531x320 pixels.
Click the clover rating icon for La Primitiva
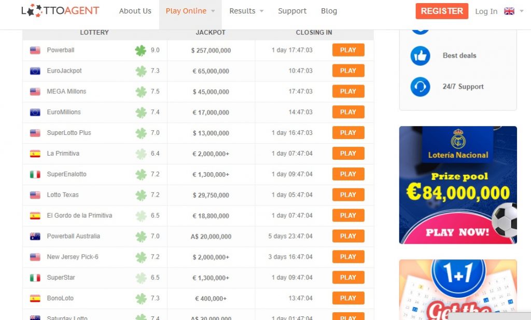pos(141,154)
